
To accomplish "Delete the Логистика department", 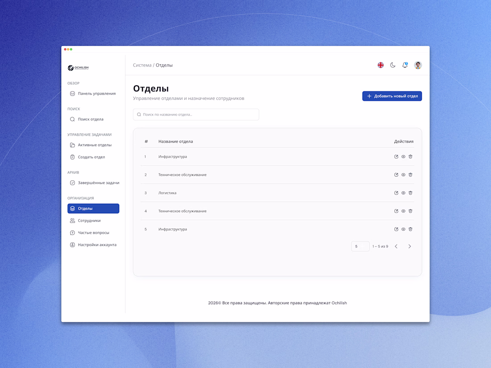I will tap(411, 193).
